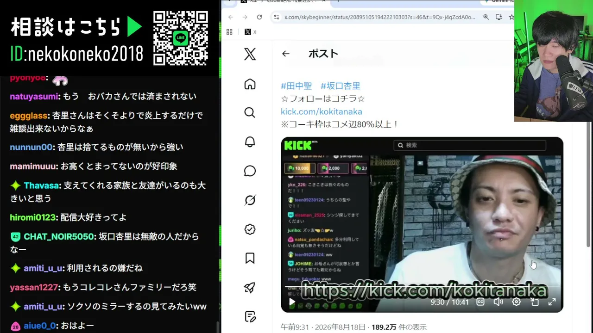The width and height of the screenshot is (593, 333).
Task: View site information icon in the address bar
Action: pyautogui.click(x=277, y=17)
